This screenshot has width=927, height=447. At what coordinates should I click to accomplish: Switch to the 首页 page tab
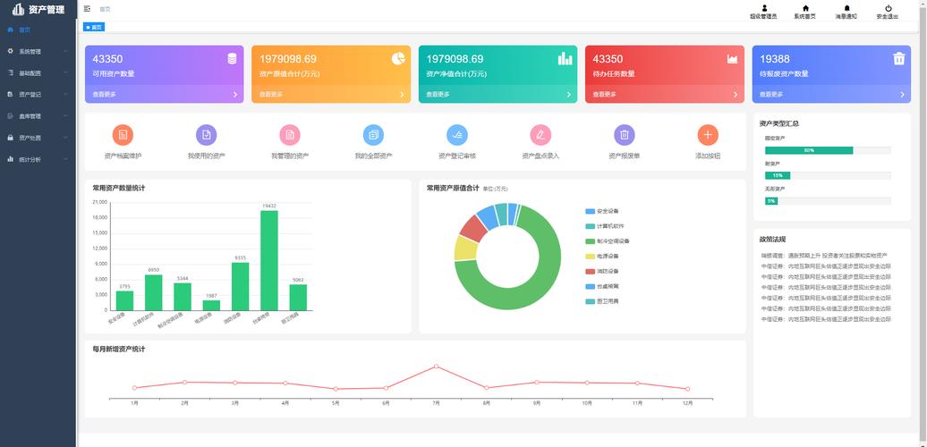(x=94, y=28)
